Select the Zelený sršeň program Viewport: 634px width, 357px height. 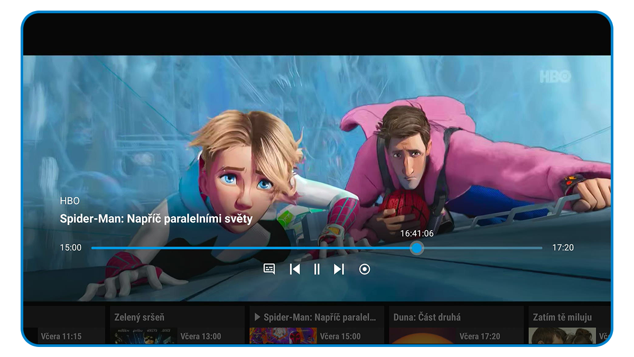pos(177,324)
